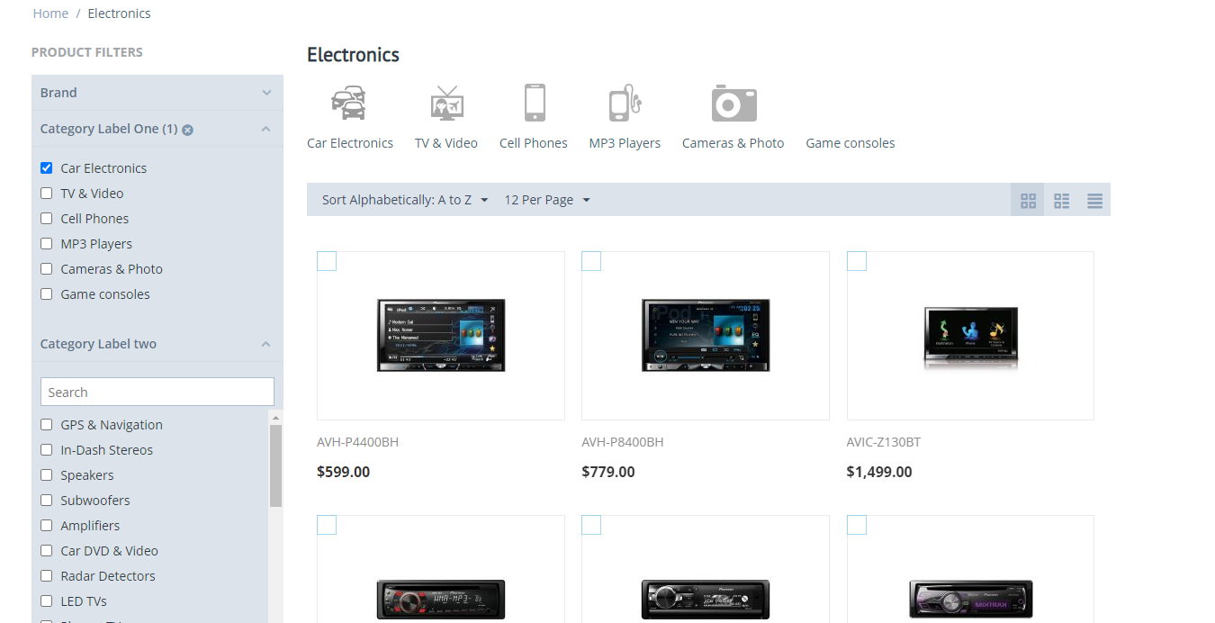Open the Cameras & Photo link text
Image resolution: width=1215 pixels, height=623 pixels.
pos(733,143)
